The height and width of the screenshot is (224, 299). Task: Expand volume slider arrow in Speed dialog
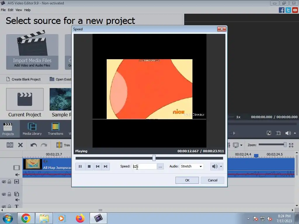(221, 167)
